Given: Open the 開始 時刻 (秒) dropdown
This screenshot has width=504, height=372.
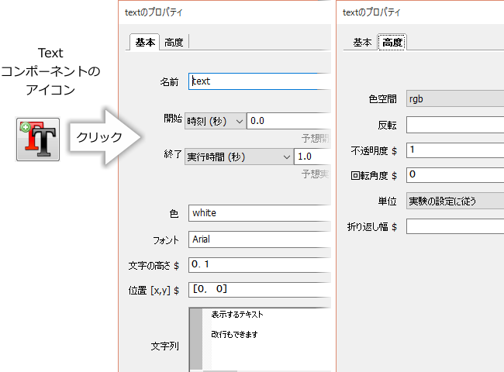Looking at the screenshot, I should click(216, 121).
